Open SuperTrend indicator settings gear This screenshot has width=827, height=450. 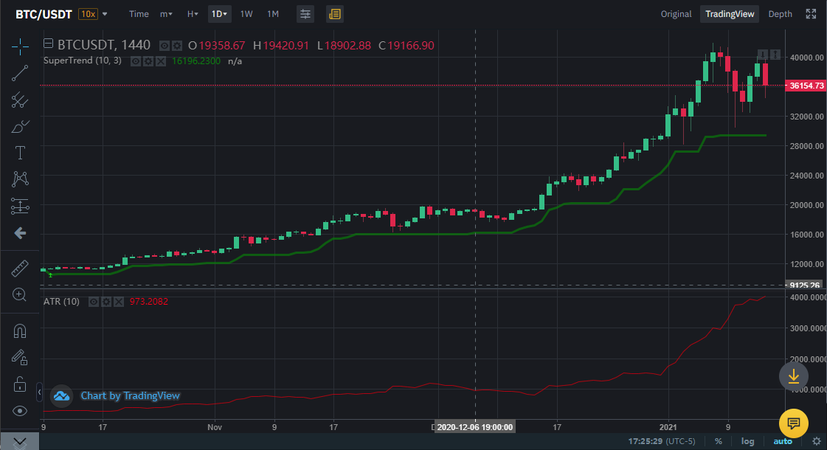click(x=148, y=61)
